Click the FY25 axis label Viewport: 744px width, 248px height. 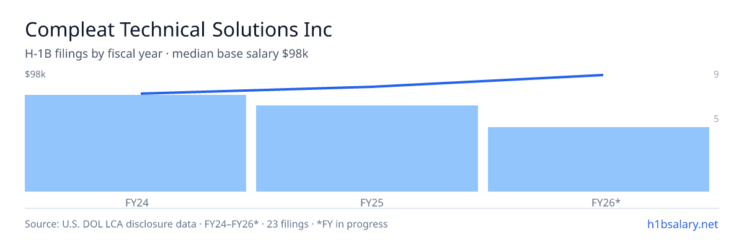pyautogui.click(x=367, y=202)
